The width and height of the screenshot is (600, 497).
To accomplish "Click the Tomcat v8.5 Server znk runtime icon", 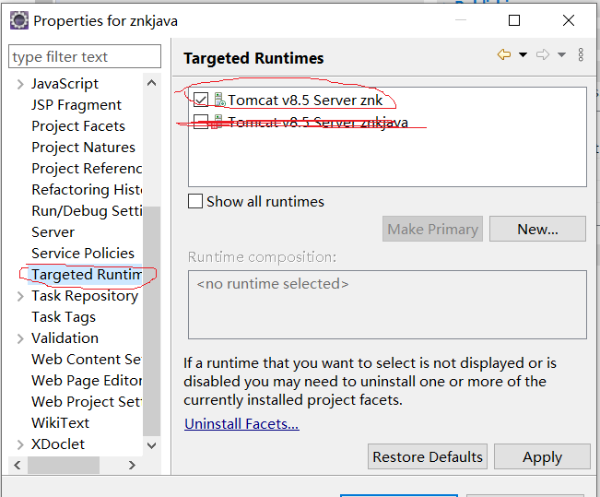I will point(219,100).
